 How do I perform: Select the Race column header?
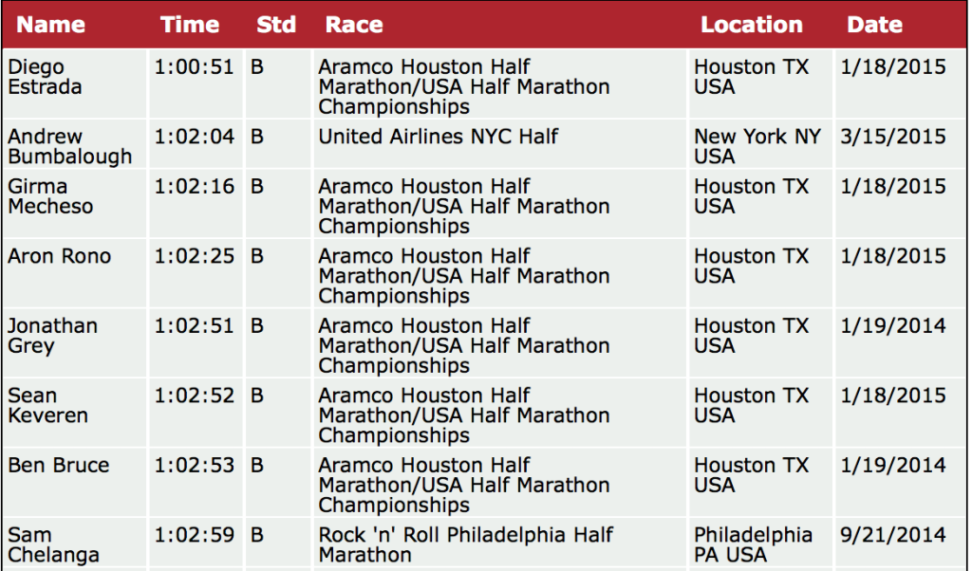coord(354,25)
